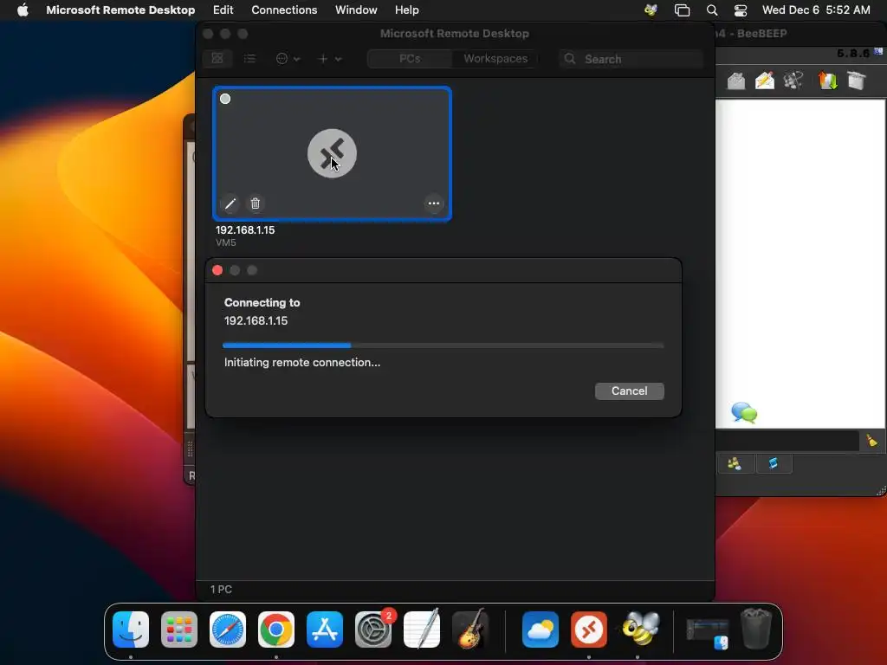The height and width of the screenshot is (665, 887).
Task: Open Launchpad from the Dock
Action: (179, 629)
